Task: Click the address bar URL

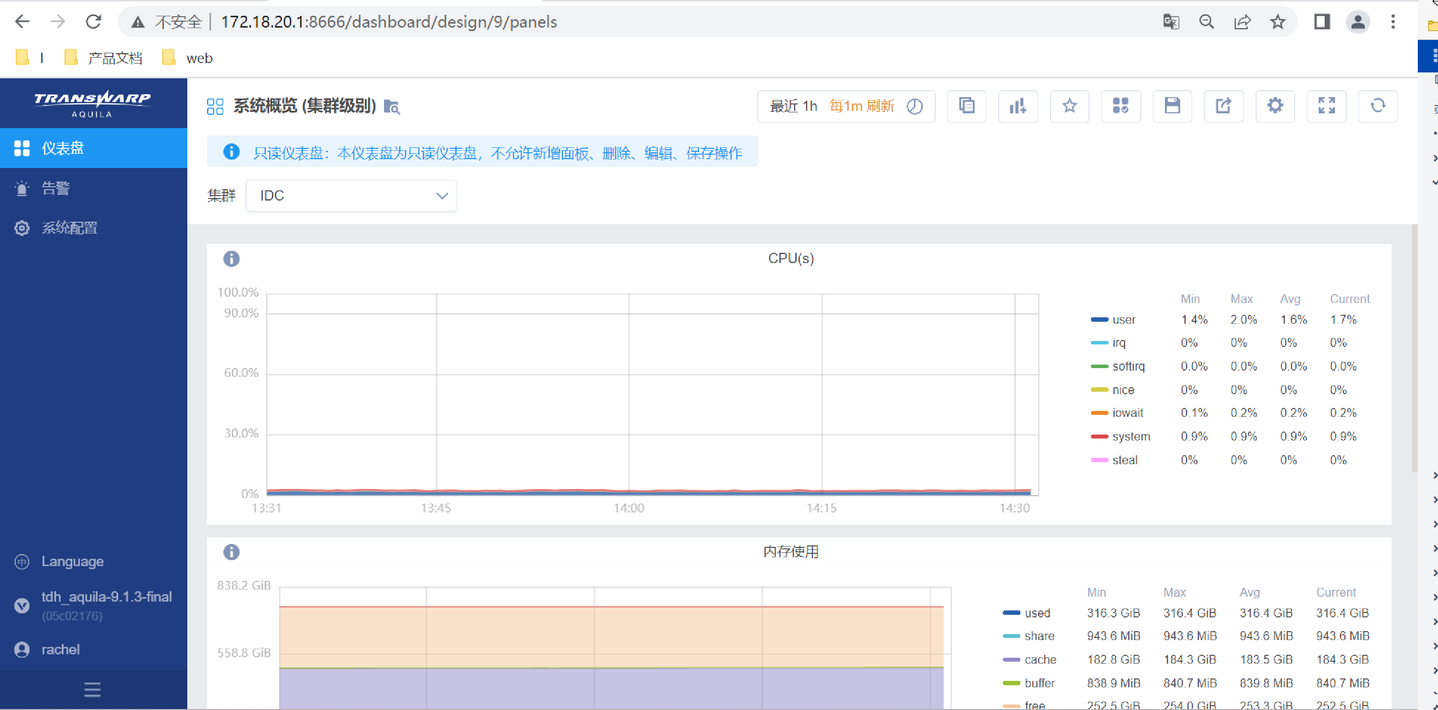Action: pos(389,22)
